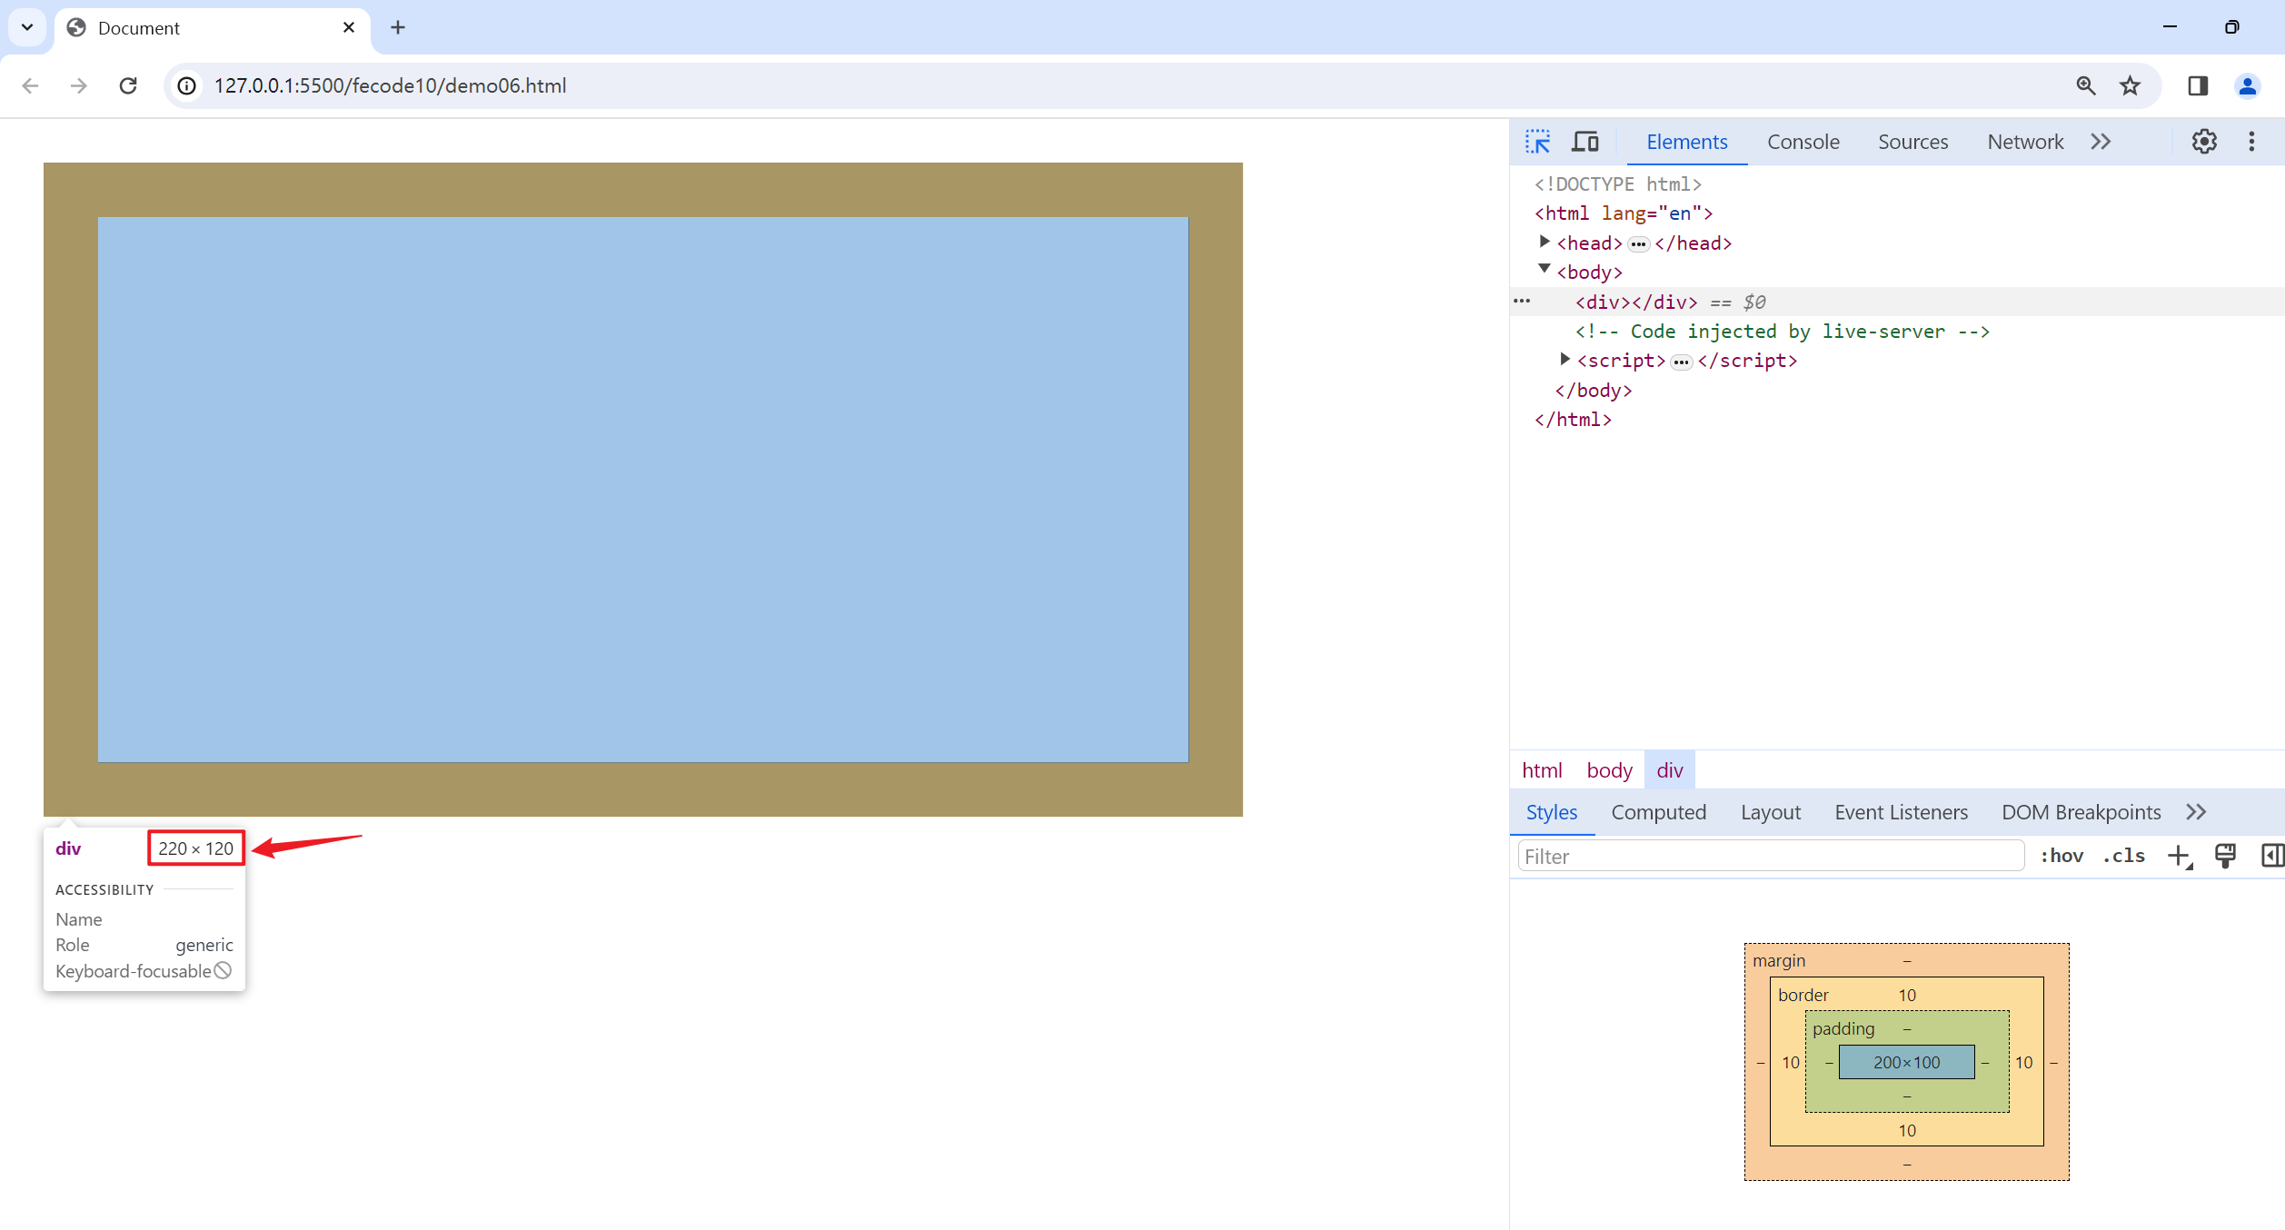Click the bottom border value 10 in the box model
This screenshot has width=2285, height=1230.
pyautogui.click(x=1906, y=1130)
